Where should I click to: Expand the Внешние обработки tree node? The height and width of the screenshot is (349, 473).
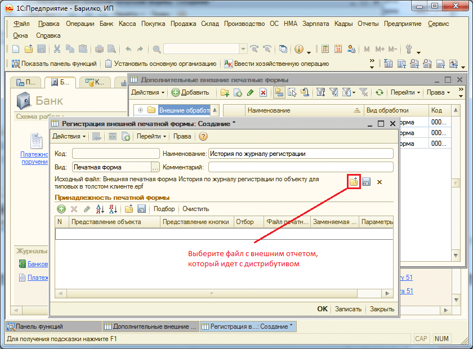tap(140, 110)
